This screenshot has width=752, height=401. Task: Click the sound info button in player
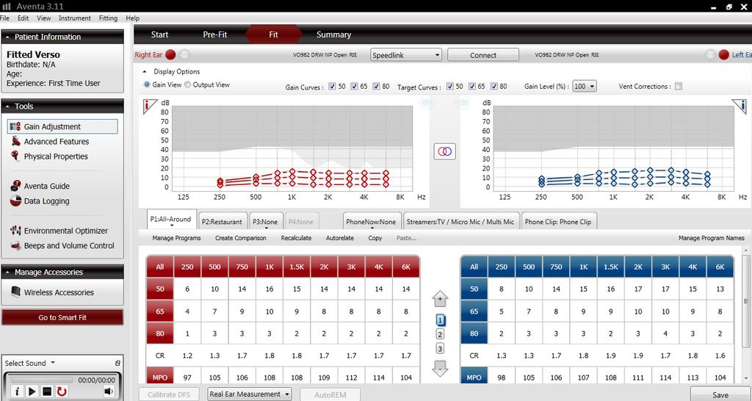click(x=17, y=391)
